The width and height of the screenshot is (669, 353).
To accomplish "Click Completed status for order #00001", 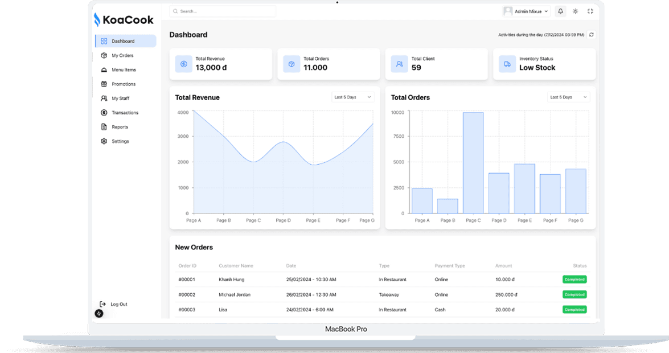I will tap(574, 280).
